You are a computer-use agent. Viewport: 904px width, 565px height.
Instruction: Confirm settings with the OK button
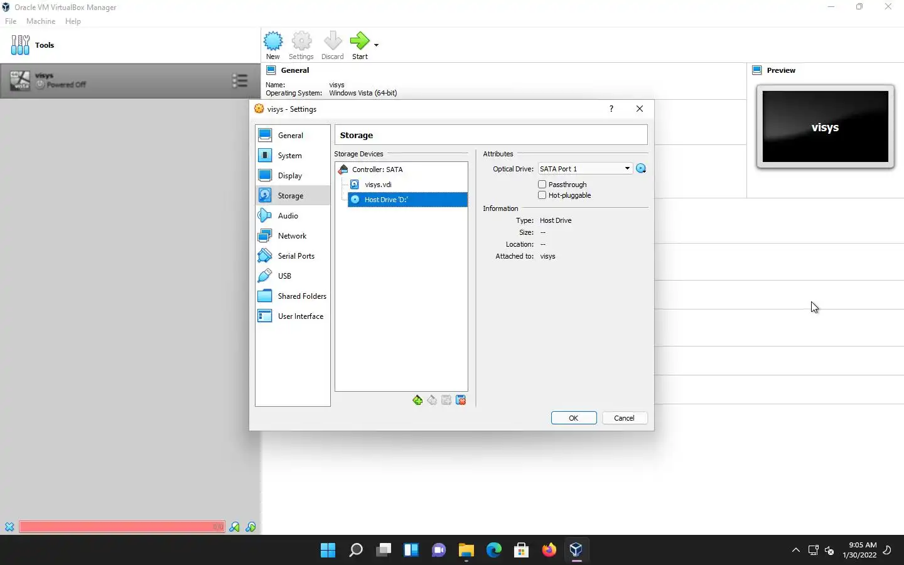tap(574, 418)
